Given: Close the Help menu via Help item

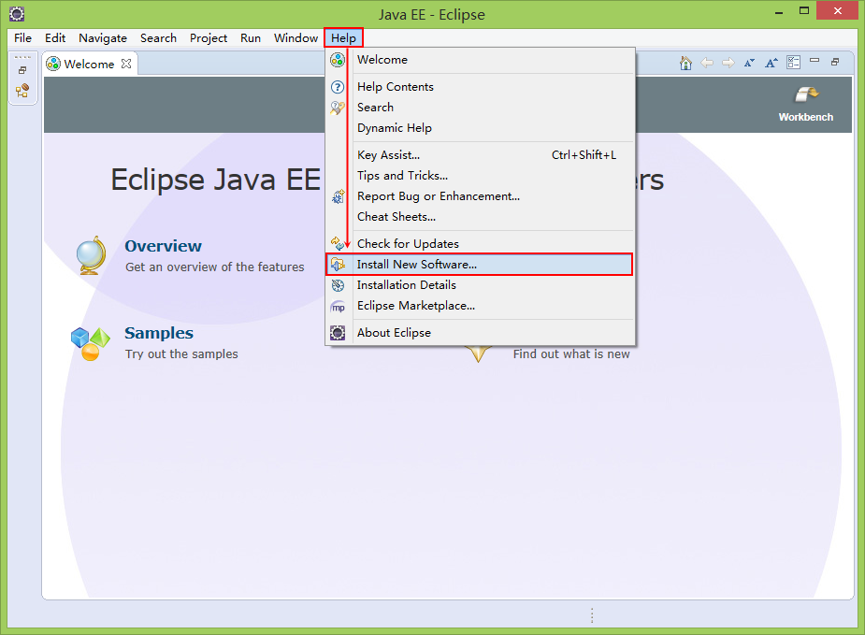Looking at the screenshot, I should [x=344, y=38].
